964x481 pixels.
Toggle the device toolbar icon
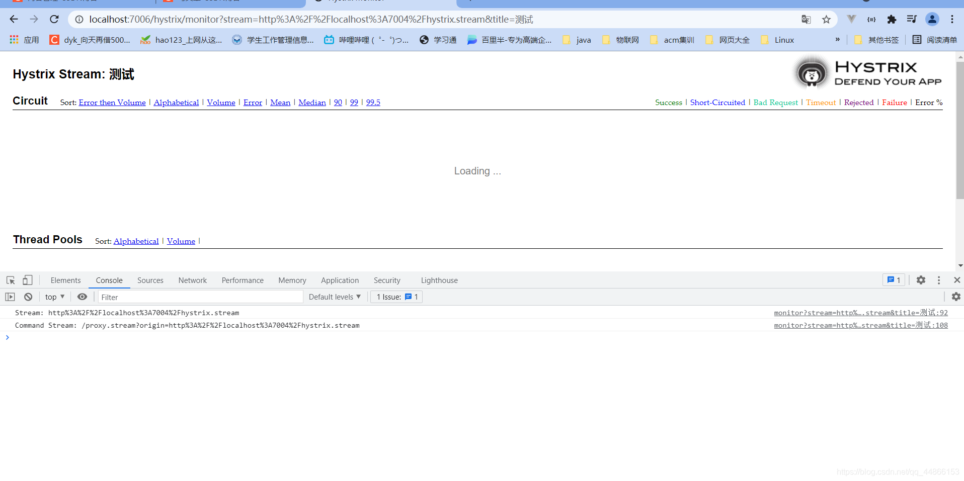(x=28, y=280)
